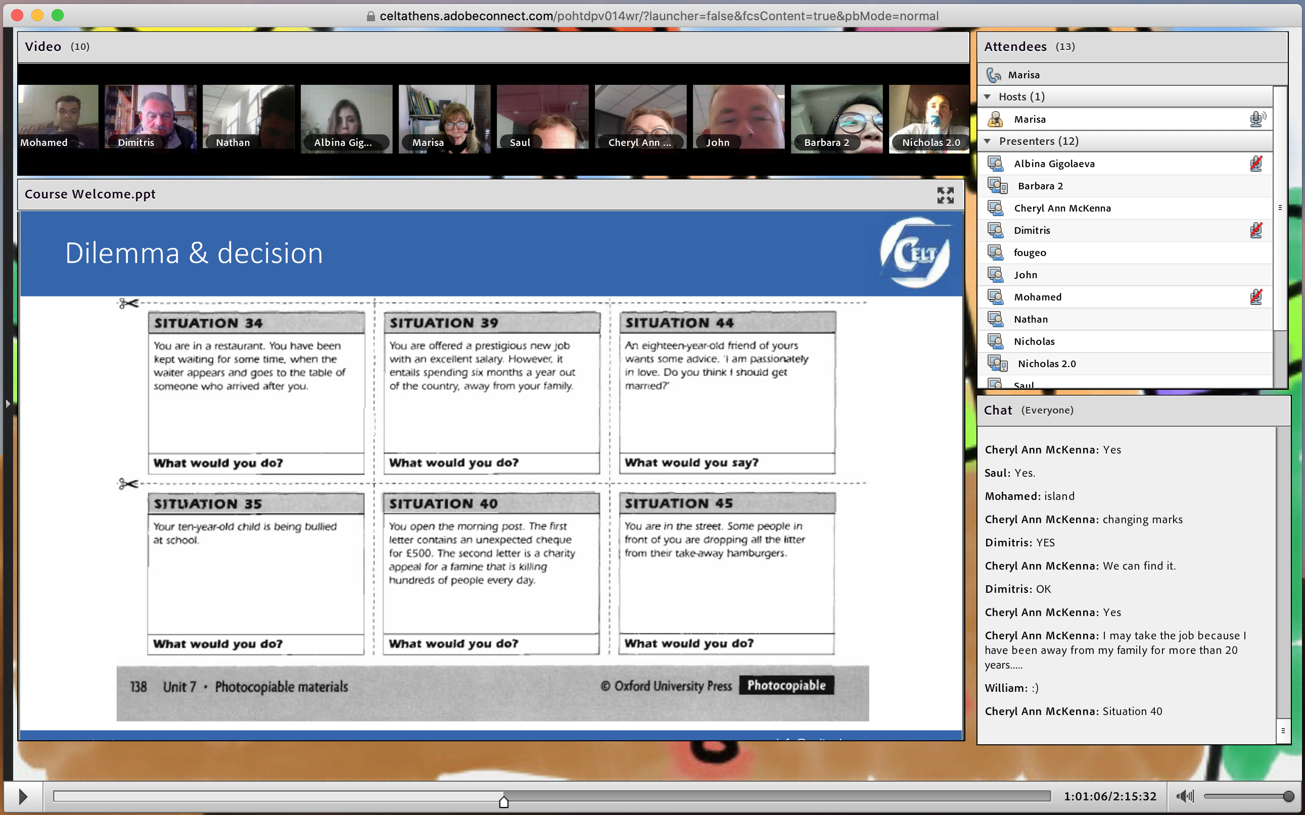1305x815 pixels.
Task: Click the recording timeline seek marker
Action: pos(503,801)
